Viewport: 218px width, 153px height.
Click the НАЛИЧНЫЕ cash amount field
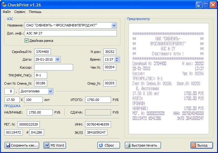(x=39, y=113)
